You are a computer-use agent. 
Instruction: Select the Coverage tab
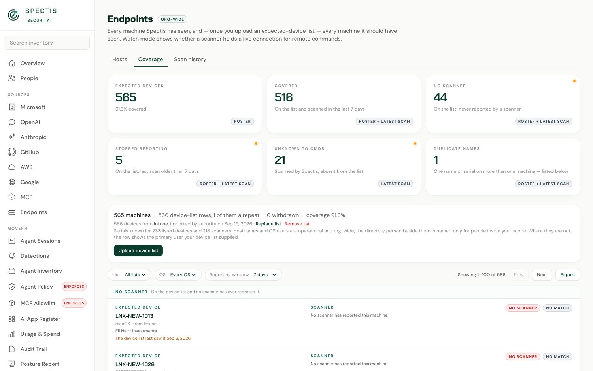pos(151,59)
